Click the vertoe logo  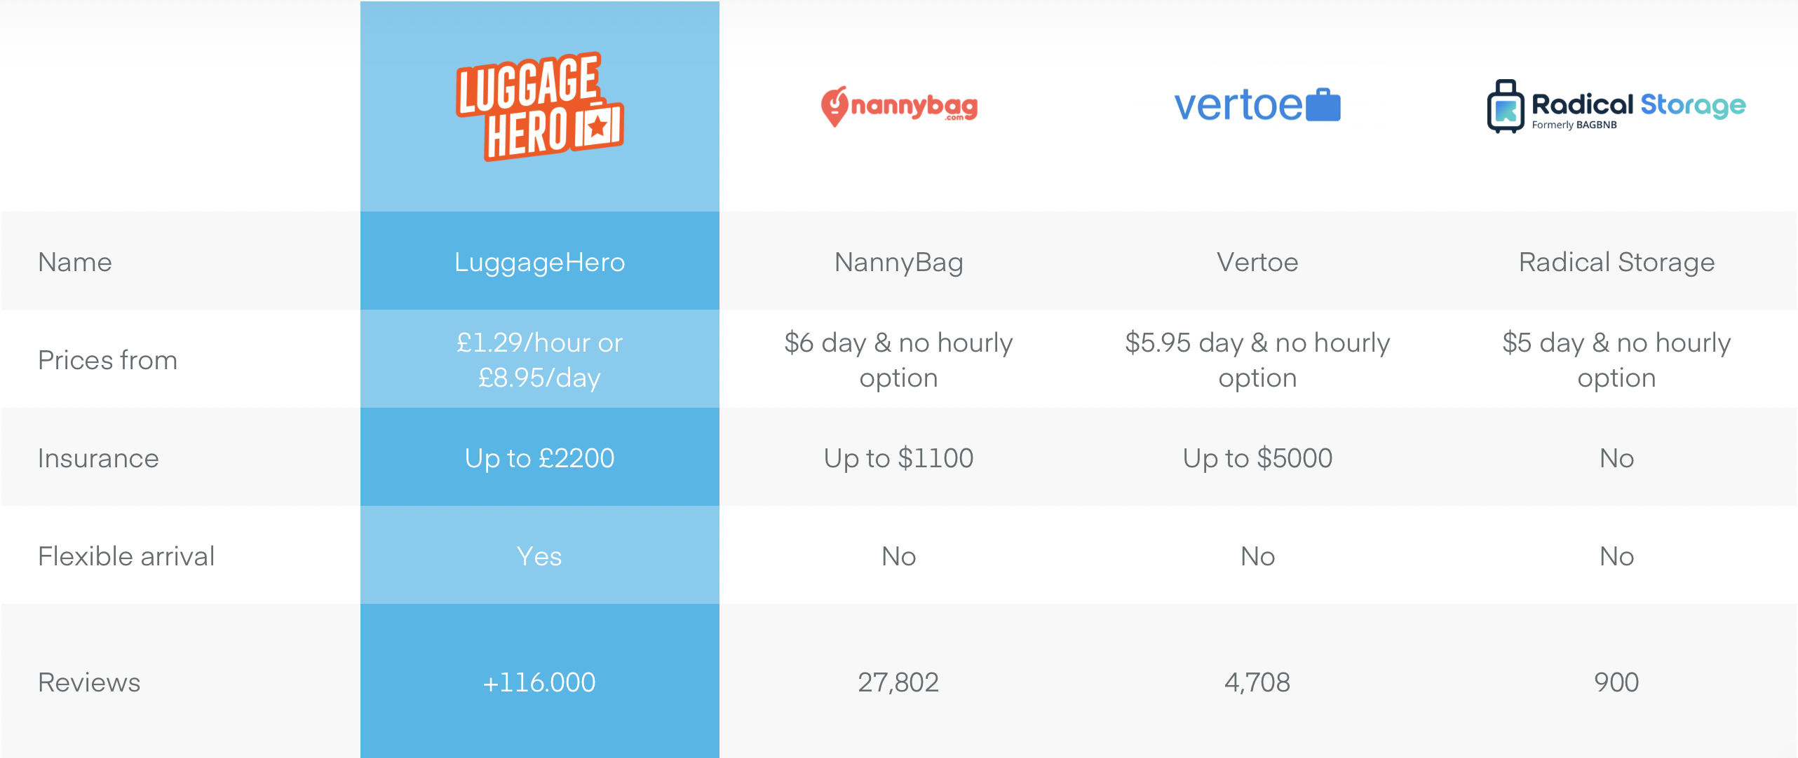tap(1257, 105)
